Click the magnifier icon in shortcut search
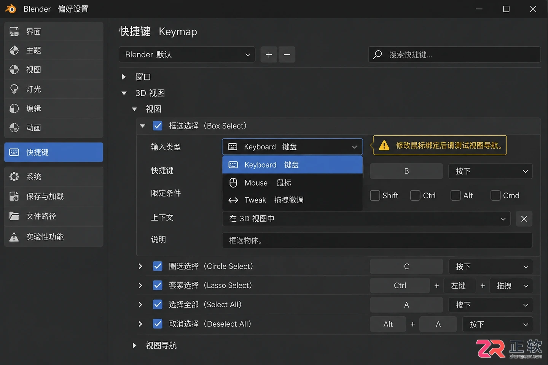This screenshot has height=365, width=548. click(x=378, y=55)
